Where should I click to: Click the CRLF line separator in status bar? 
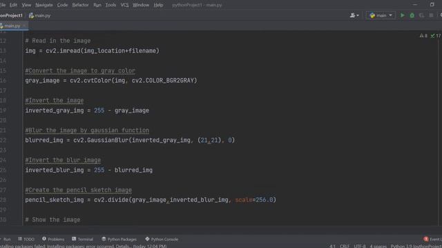(x=345, y=246)
